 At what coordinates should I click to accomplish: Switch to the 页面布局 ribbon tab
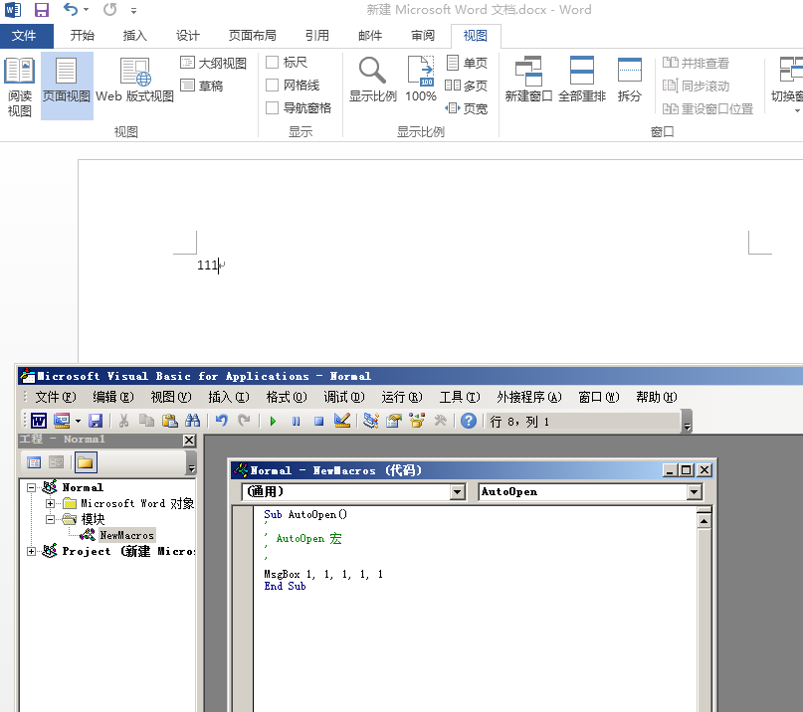coord(253,36)
